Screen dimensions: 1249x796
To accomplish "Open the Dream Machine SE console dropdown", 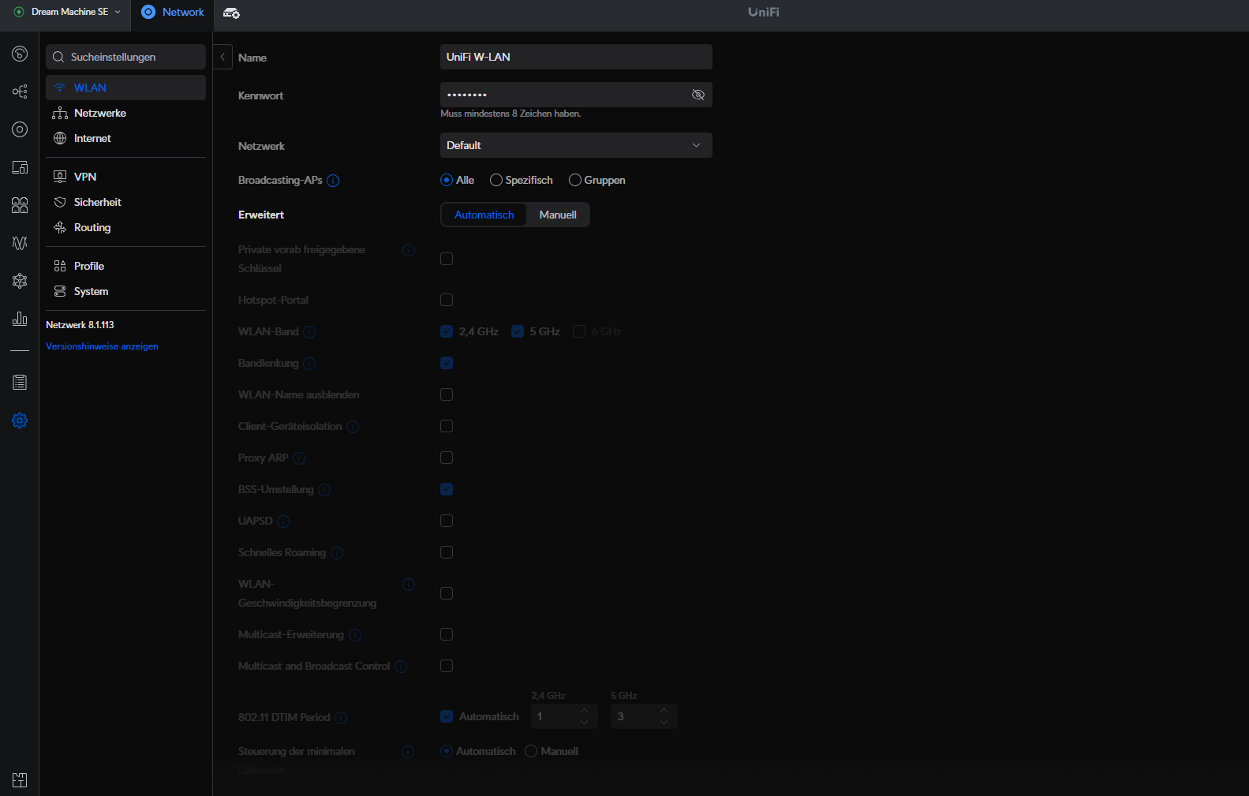I will [68, 12].
